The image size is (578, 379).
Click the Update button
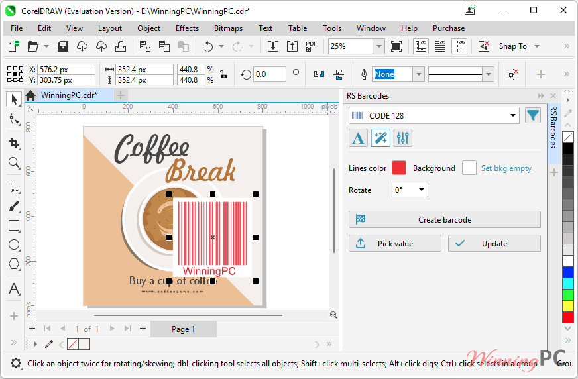pyautogui.click(x=494, y=243)
